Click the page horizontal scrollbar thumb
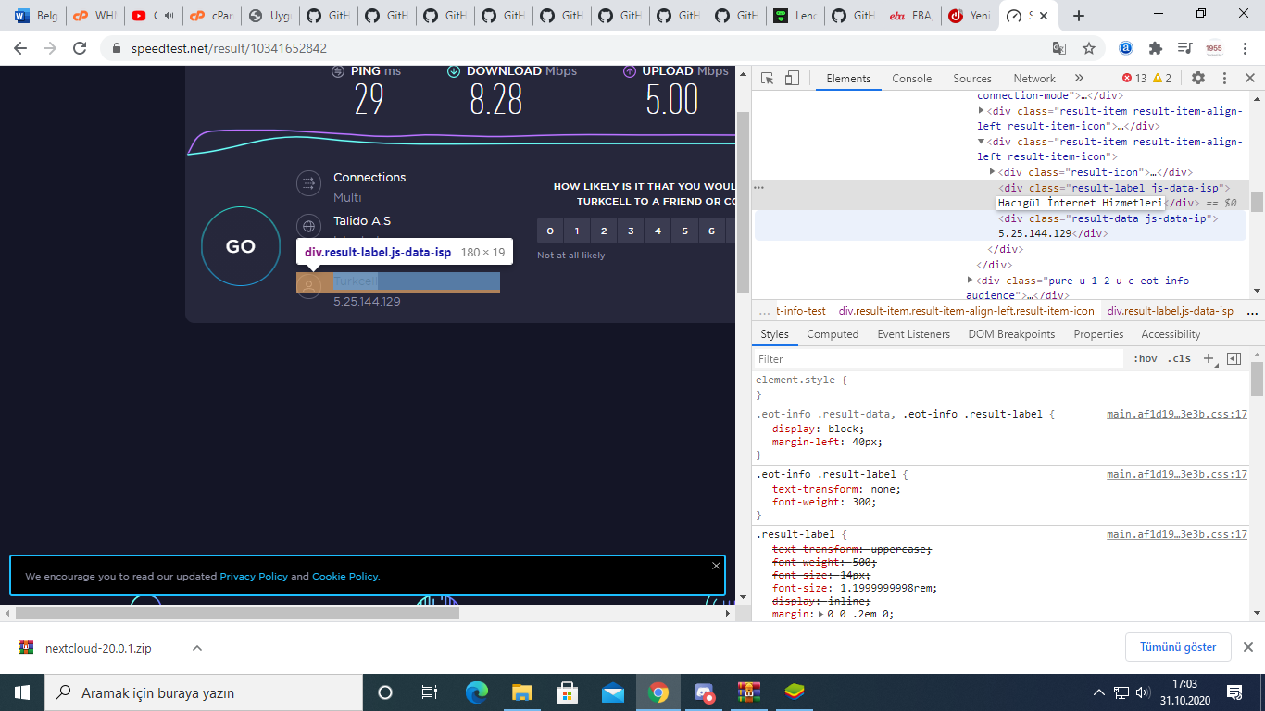 [x=237, y=613]
